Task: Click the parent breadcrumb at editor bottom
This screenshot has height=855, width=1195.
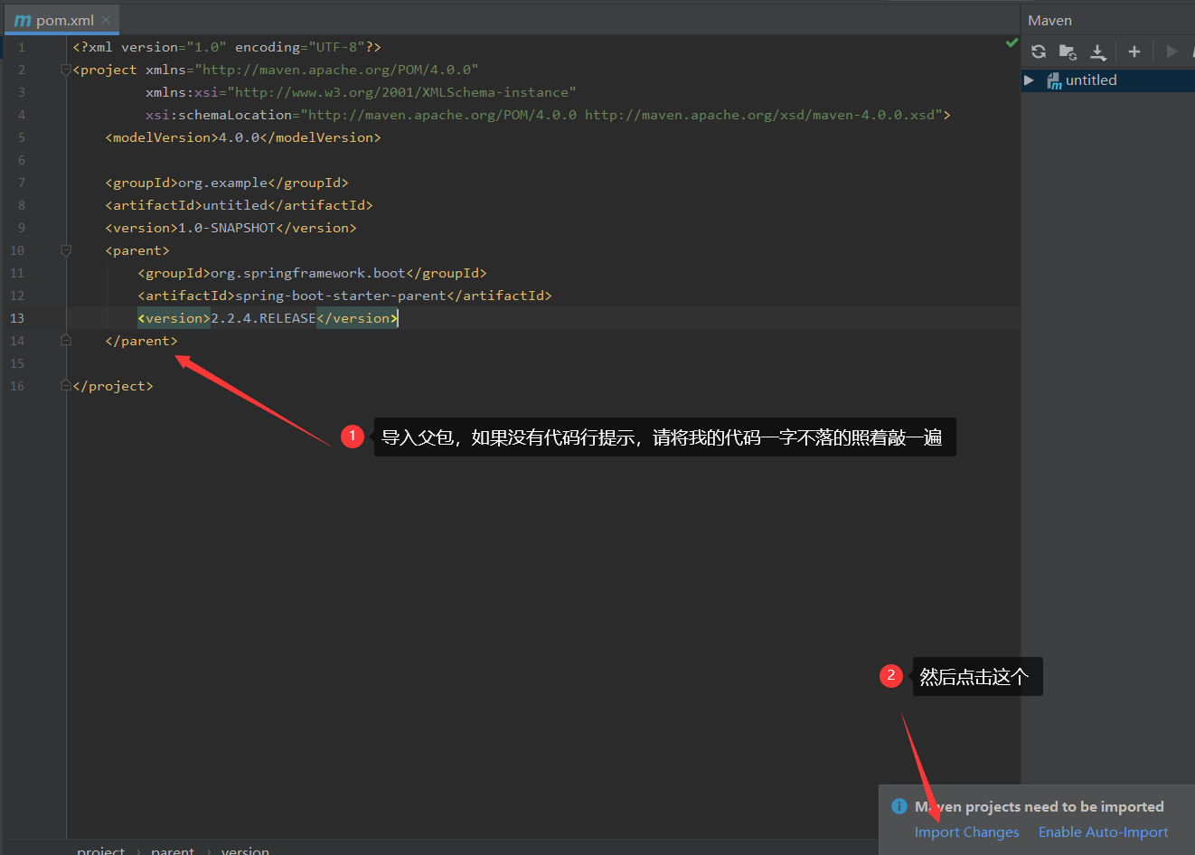Action: click(172, 850)
